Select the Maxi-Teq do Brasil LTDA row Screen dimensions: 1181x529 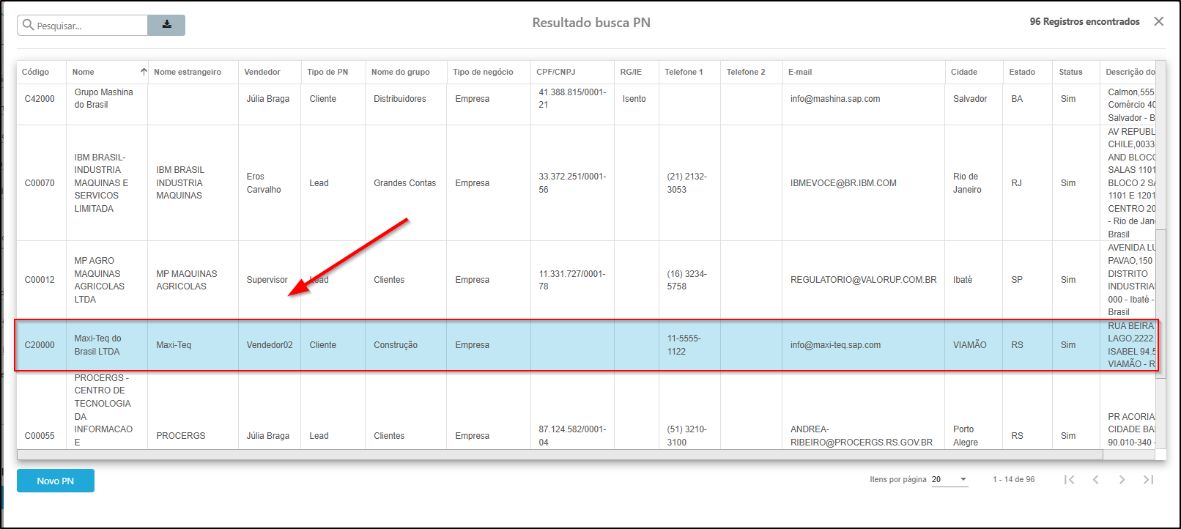pos(97,345)
